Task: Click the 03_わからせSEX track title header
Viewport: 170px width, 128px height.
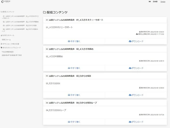Action: click(x=70, y=76)
